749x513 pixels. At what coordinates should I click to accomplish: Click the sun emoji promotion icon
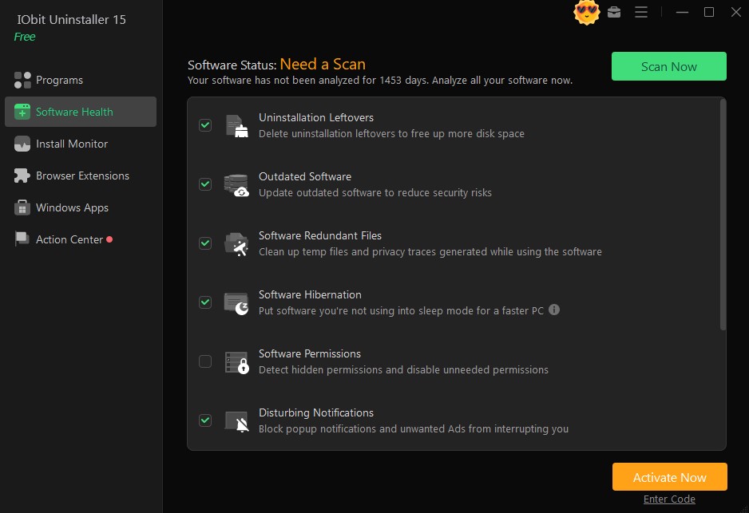pyautogui.click(x=586, y=13)
